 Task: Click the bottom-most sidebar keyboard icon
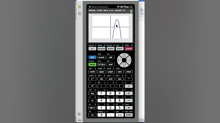pyautogui.click(x=79, y=120)
